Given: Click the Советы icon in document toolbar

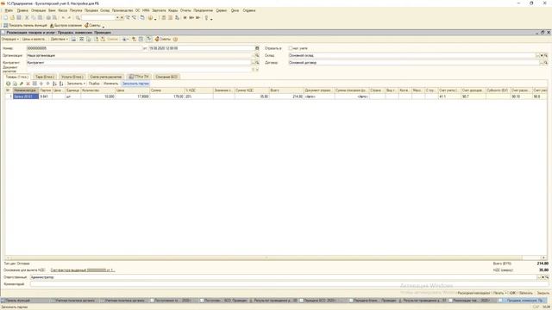Looking at the screenshot, I should tap(163, 39).
